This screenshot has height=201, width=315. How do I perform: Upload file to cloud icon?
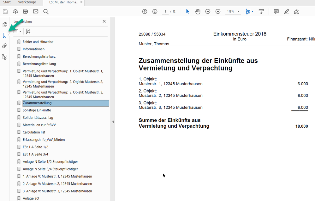tap(15, 11)
